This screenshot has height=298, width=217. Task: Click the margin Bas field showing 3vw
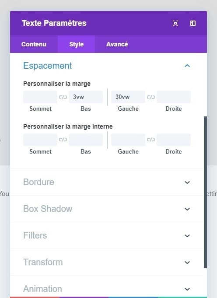tap(86, 97)
